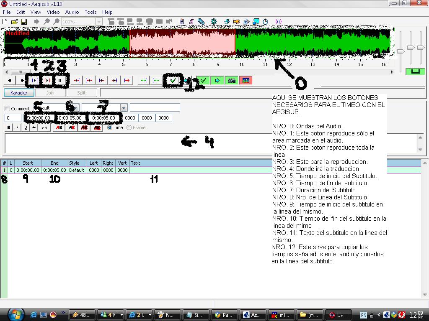Screen dimensions: 429x321
Task: Save subtitles using the floppy disk icon
Action: click(24, 22)
